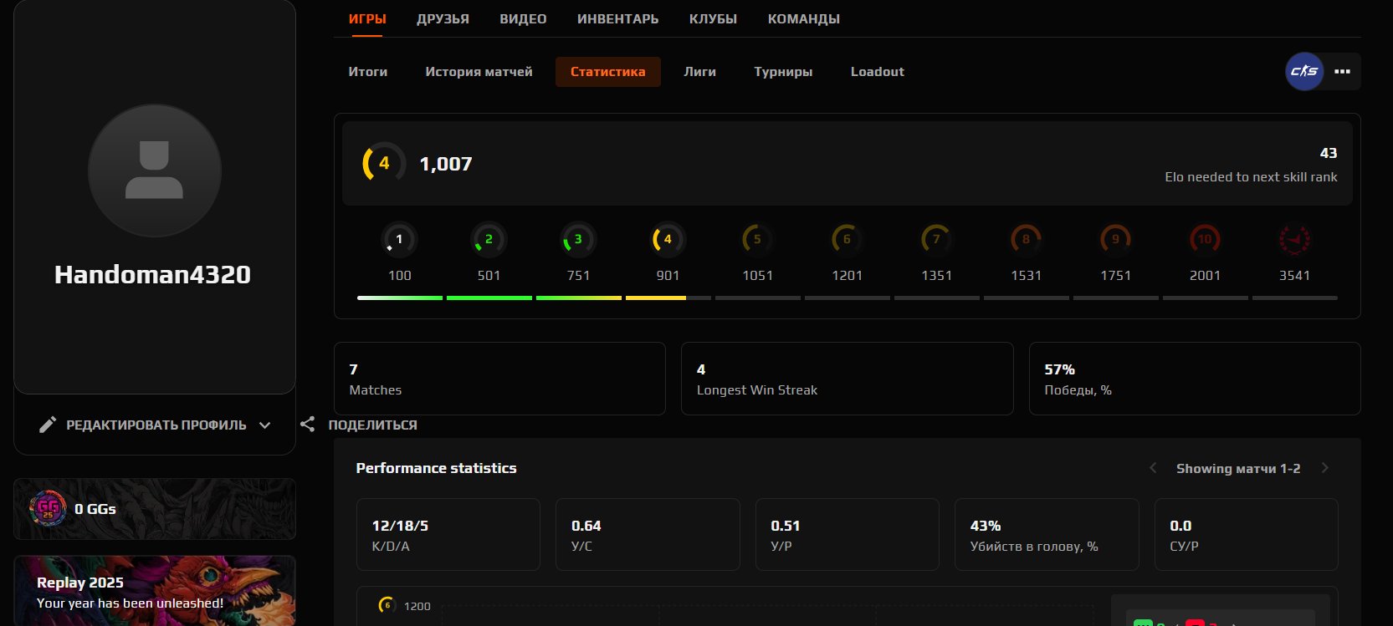Click the level 9 skill icon above 1751

(1115, 240)
